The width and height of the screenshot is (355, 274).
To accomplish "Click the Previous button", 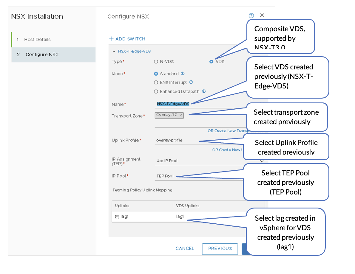I will 220,248.
